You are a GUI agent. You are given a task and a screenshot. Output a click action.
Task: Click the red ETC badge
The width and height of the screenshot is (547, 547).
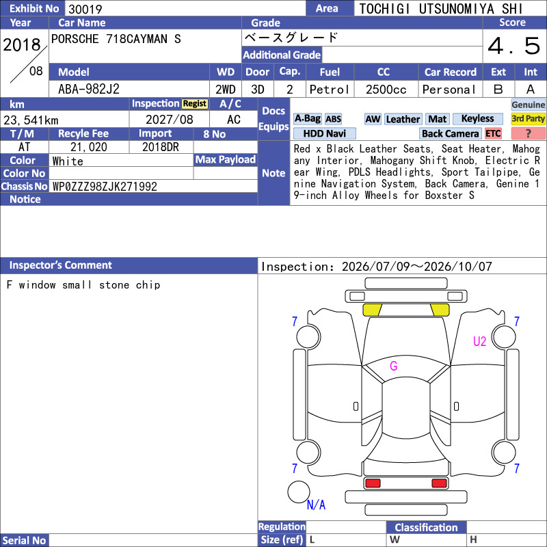point(493,133)
